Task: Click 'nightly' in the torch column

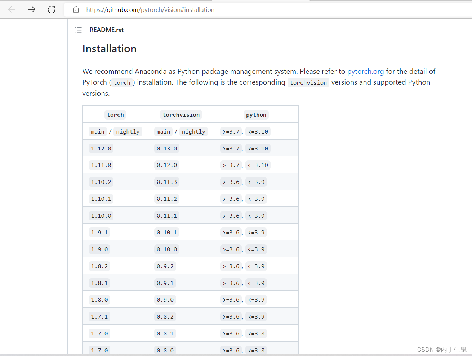Action: point(128,132)
